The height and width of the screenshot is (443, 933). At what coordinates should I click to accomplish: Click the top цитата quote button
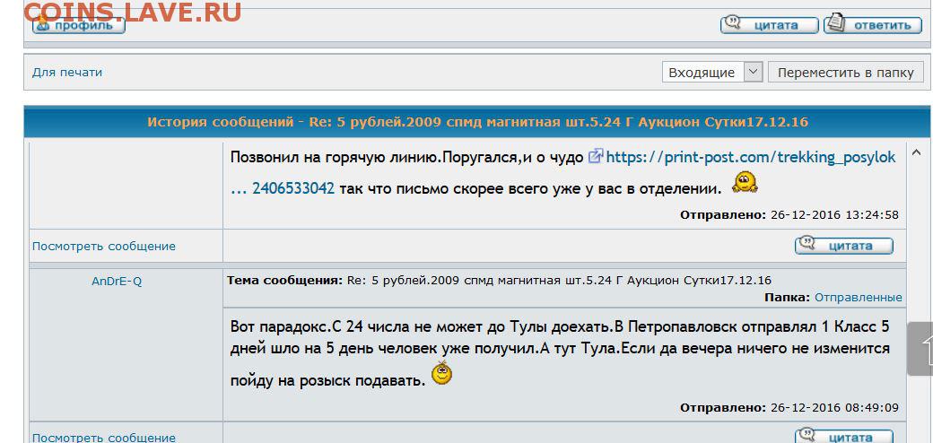tap(770, 25)
